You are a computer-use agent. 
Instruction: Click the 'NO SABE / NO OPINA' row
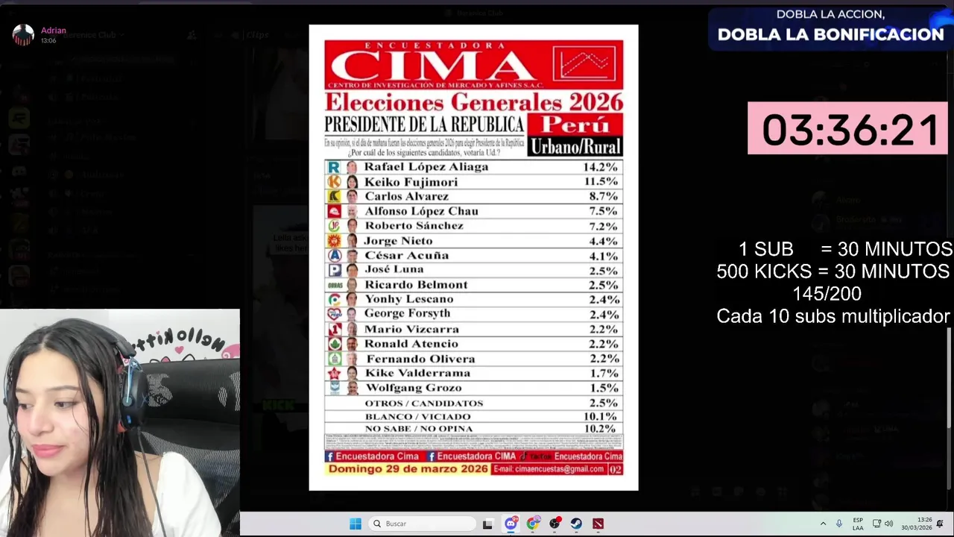(473, 429)
